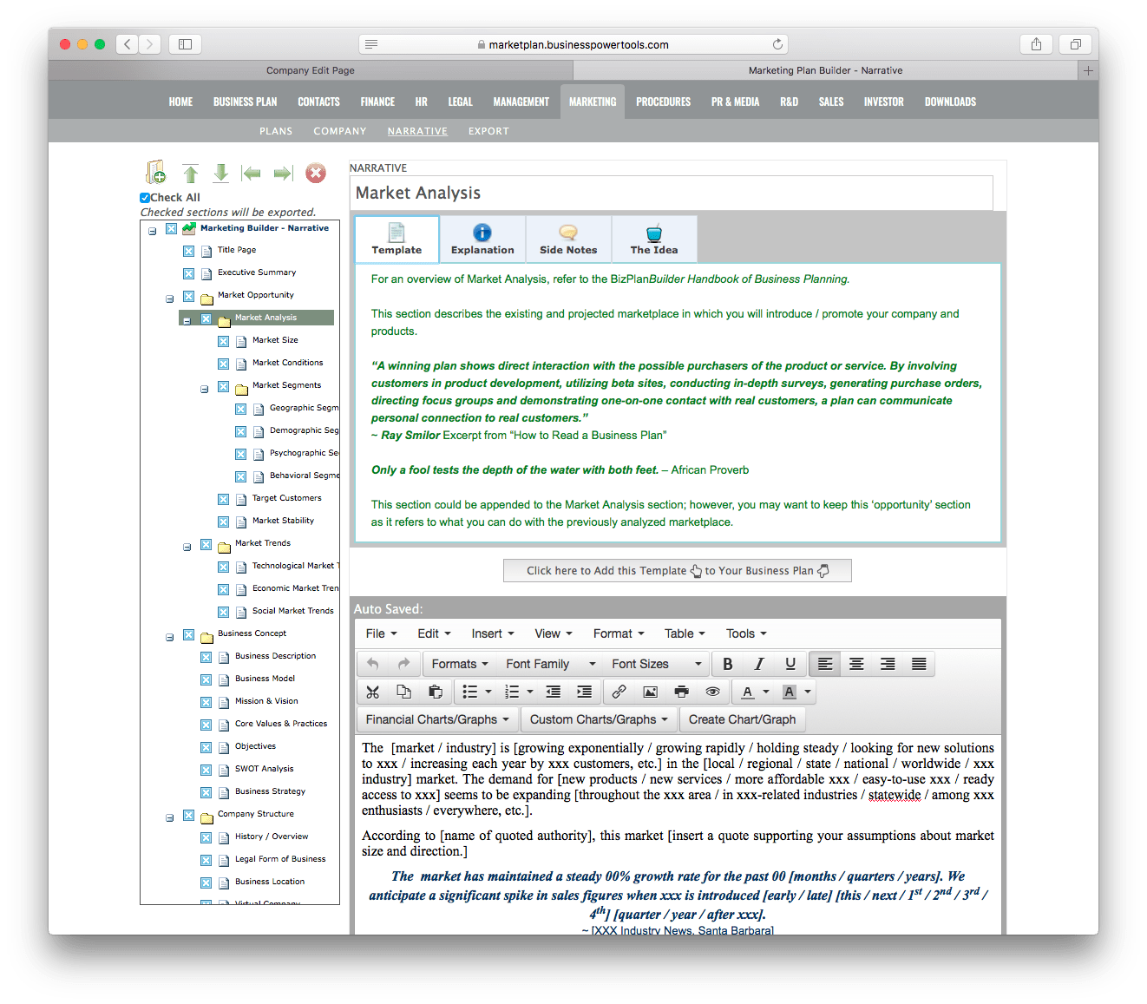Open Formats dropdown
The width and height of the screenshot is (1147, 1004).
click(460, 664)
